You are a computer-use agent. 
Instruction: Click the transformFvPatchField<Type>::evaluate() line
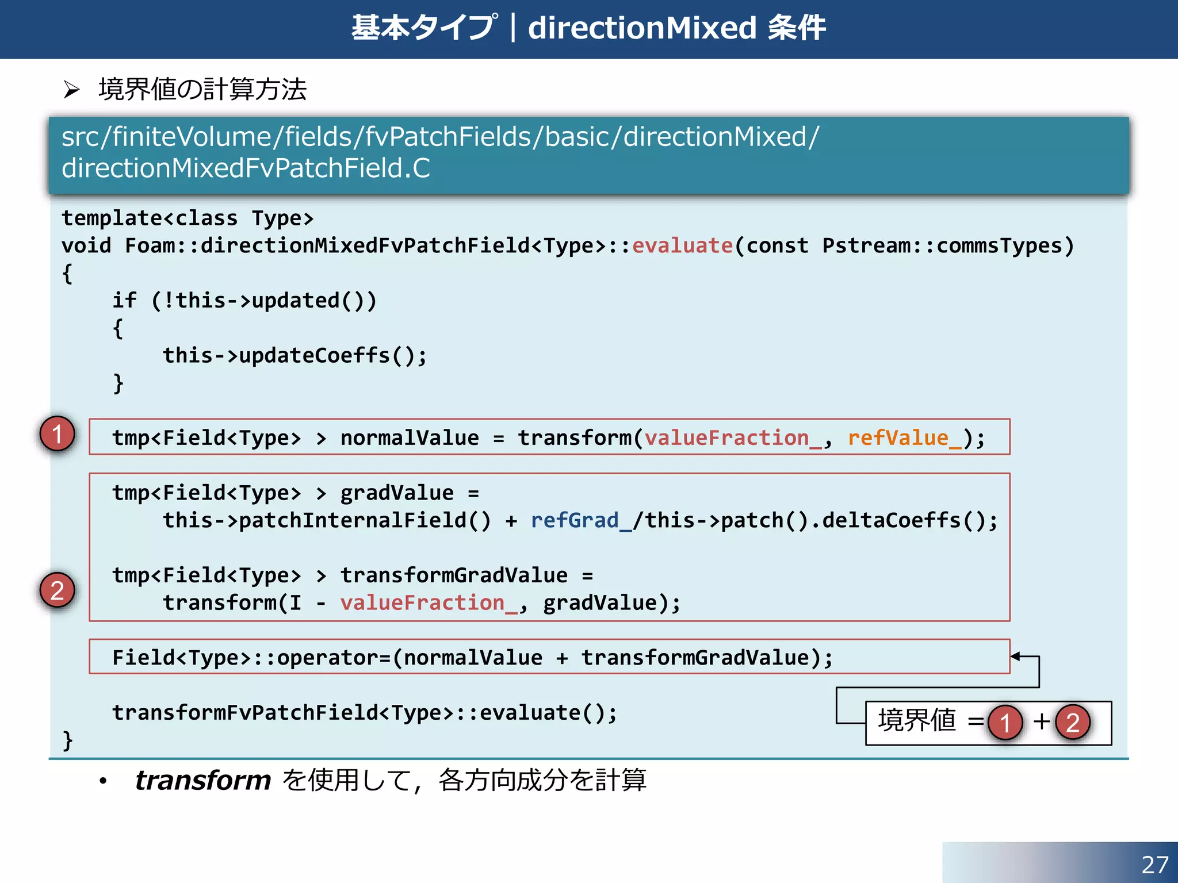click(365, 713)
